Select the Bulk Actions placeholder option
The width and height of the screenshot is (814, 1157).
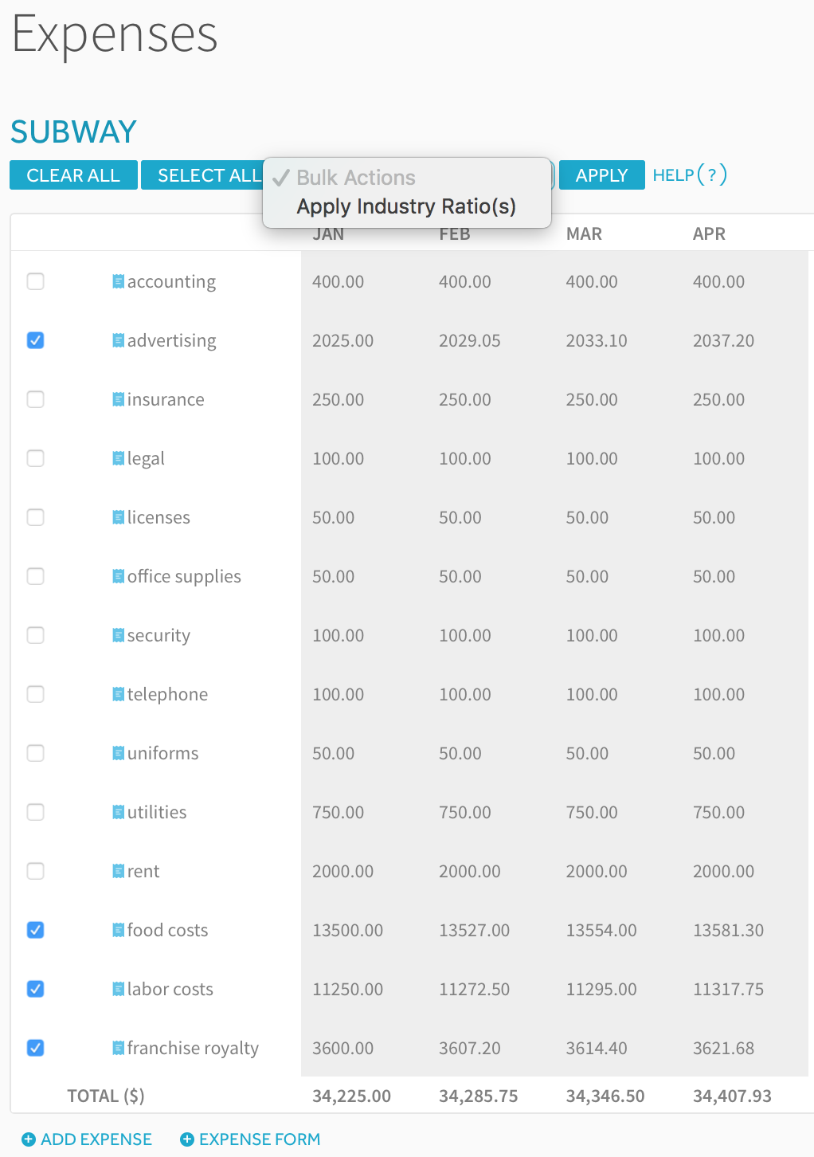click(406, 177)
